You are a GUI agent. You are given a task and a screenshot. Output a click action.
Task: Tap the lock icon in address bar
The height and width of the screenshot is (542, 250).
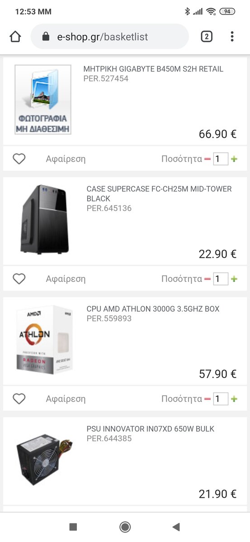coord(45,37)
